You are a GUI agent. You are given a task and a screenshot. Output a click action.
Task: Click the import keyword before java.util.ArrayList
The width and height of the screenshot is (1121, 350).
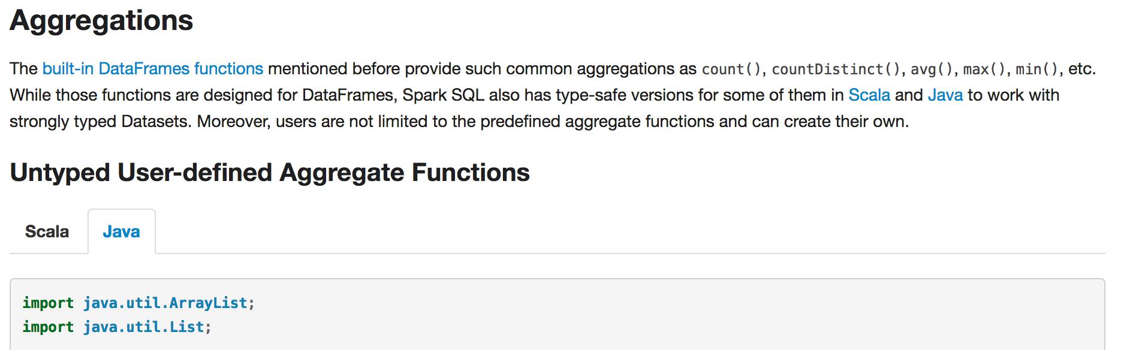(48, 303)
